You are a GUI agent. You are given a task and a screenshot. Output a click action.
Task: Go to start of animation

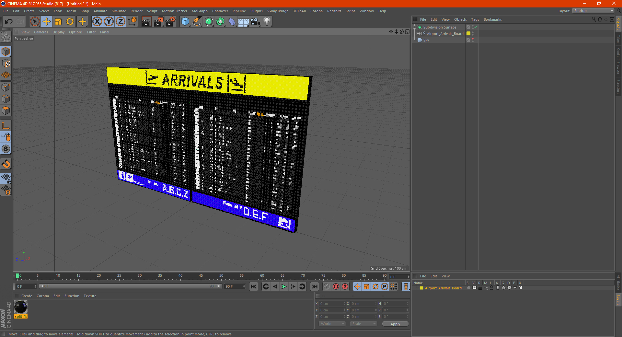tap(254, 286)
